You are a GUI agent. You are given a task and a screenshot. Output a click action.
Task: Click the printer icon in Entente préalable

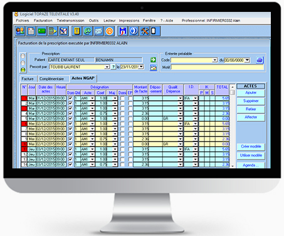[260, 60]
